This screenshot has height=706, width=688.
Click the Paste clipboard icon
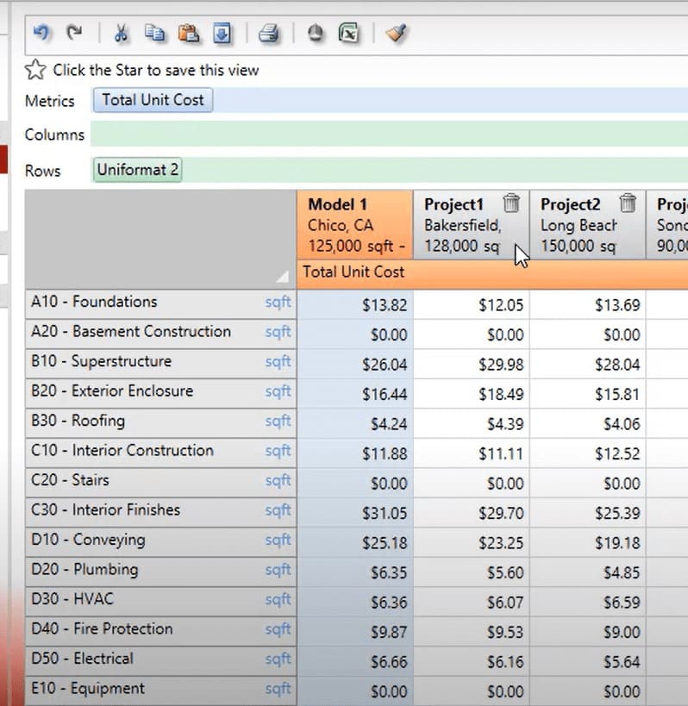(188, 33)
